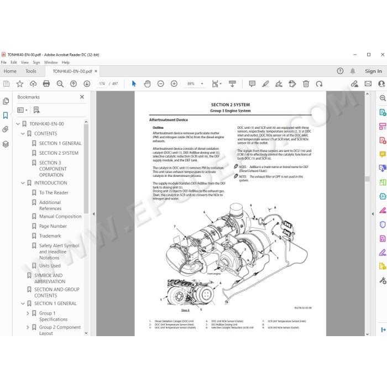Viewport: 387px width, 387px height.
Task: Click the scrolling mode keyboard icon
Action: (232, 84)
